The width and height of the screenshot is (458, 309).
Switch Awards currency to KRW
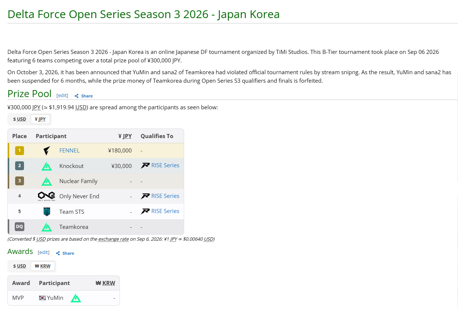[43, 266]
